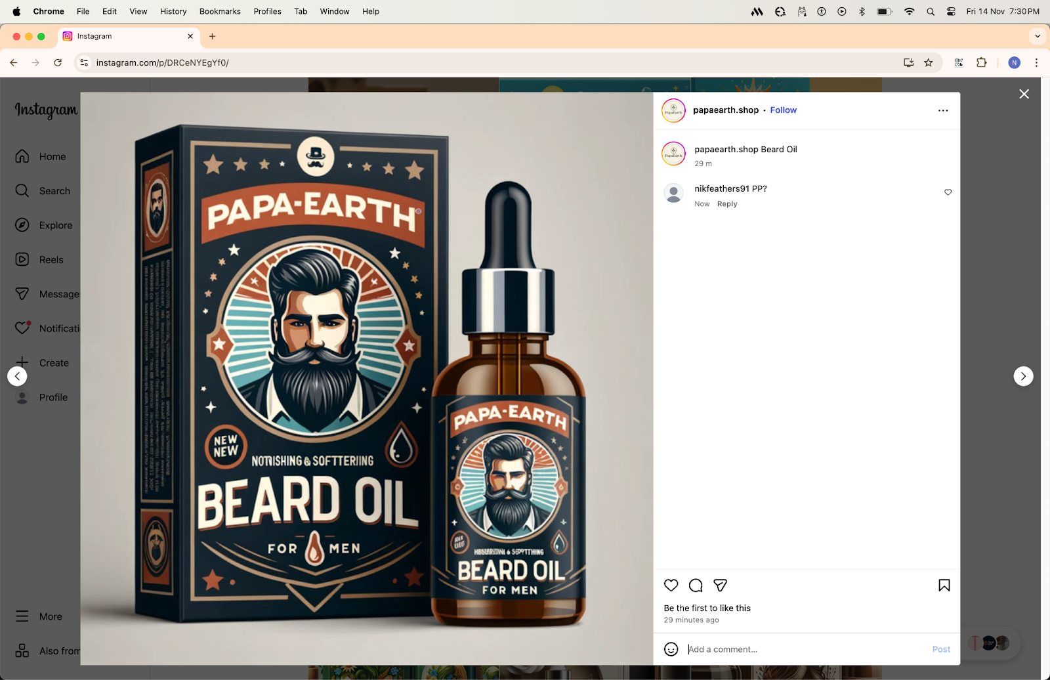
Task: Follow papaearth.shop account
Action: pyautogui.click(x=784, y=110)
